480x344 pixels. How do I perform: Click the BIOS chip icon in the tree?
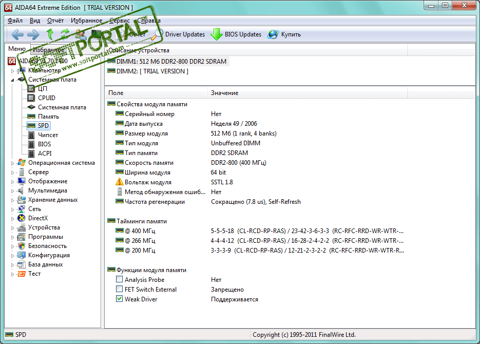[31, 144]
